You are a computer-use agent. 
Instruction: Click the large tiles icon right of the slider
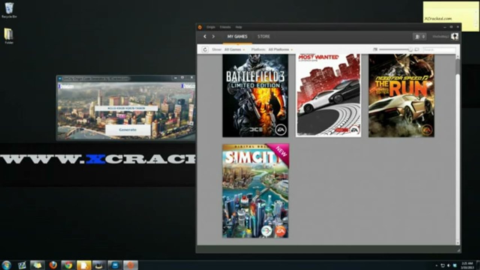tap(417, 49)
